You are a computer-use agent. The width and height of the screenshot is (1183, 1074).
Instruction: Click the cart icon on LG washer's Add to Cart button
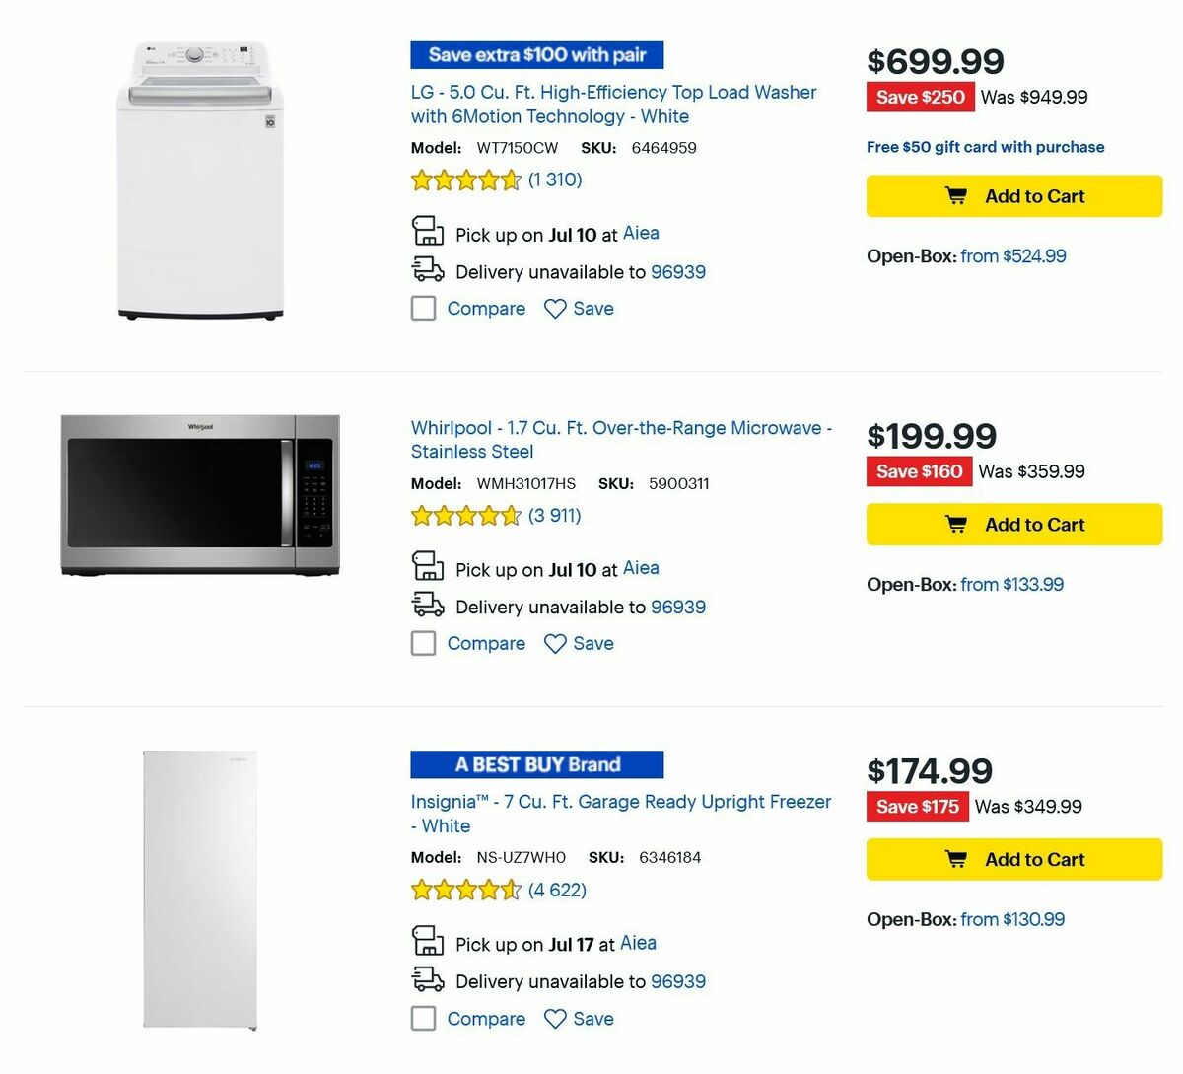(x=955, y=195)
